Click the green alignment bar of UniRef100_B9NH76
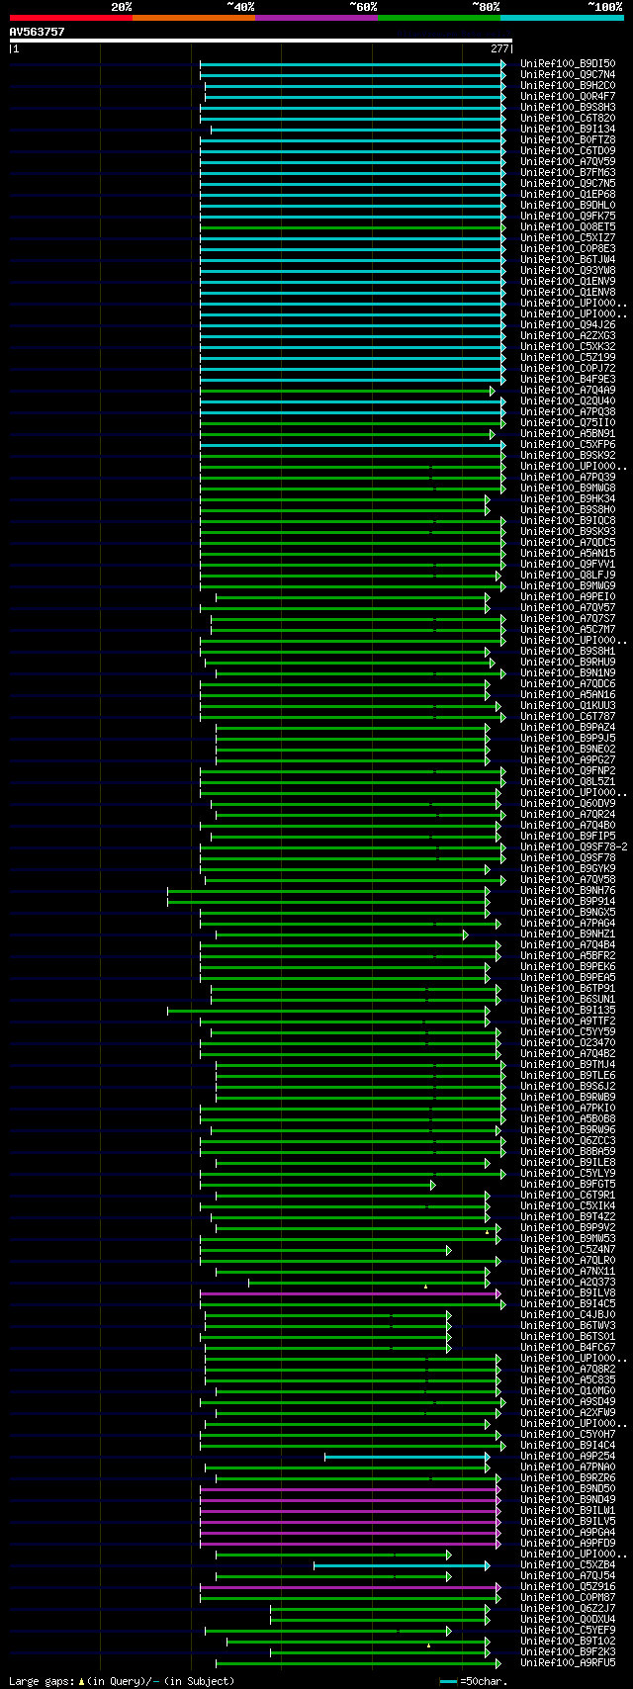The width and height of the screenshot is (633, 1689). (328, 891)
